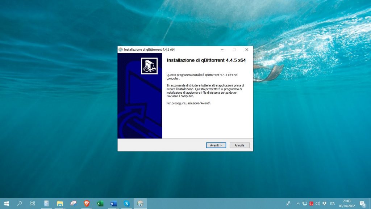Open Task View in the taskbar
This screenshot has width=371, height=209.
tap(33, 204)
